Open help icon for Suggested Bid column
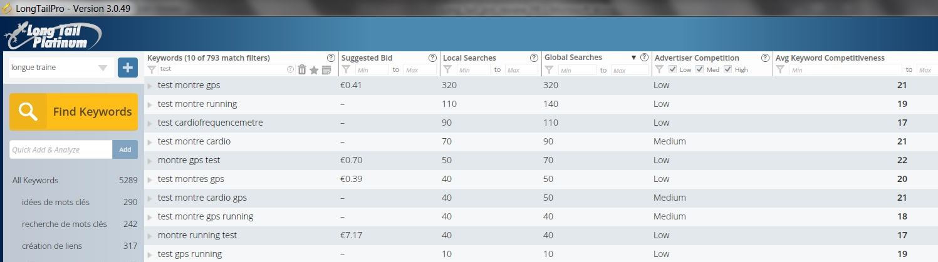This screenshot has width=938, height=262. [x=432, y=58]
